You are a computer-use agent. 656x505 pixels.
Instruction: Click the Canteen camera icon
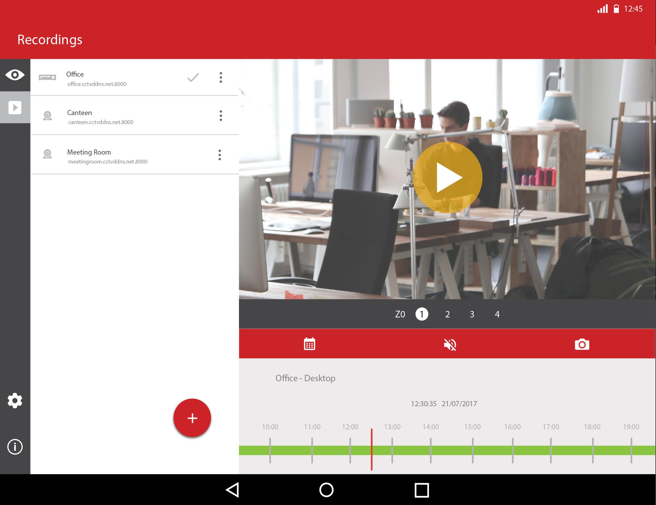point(47,115)
